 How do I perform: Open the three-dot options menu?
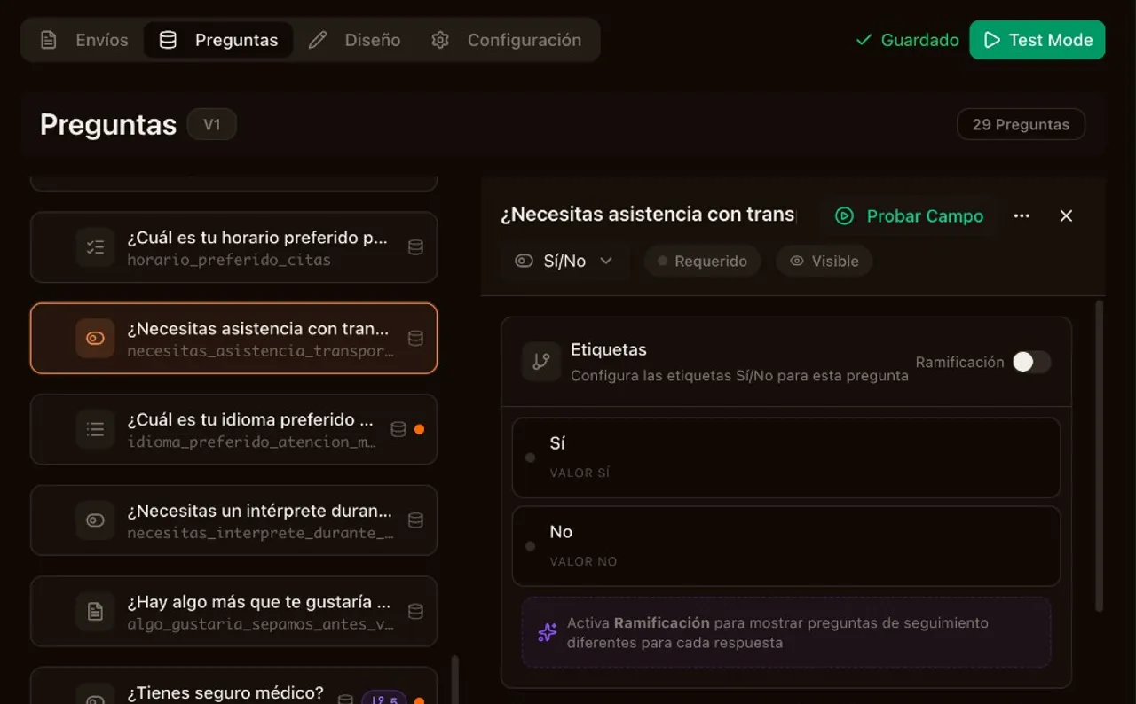[x=1022, y=215]
